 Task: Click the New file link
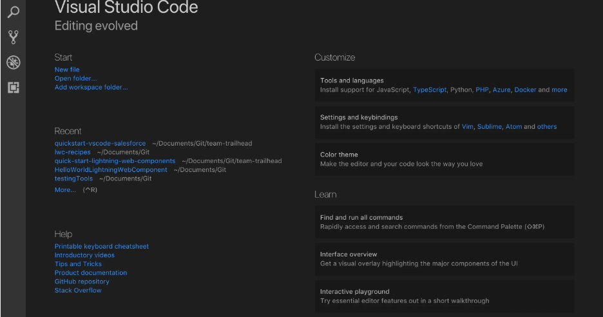(x=67, y=70)
